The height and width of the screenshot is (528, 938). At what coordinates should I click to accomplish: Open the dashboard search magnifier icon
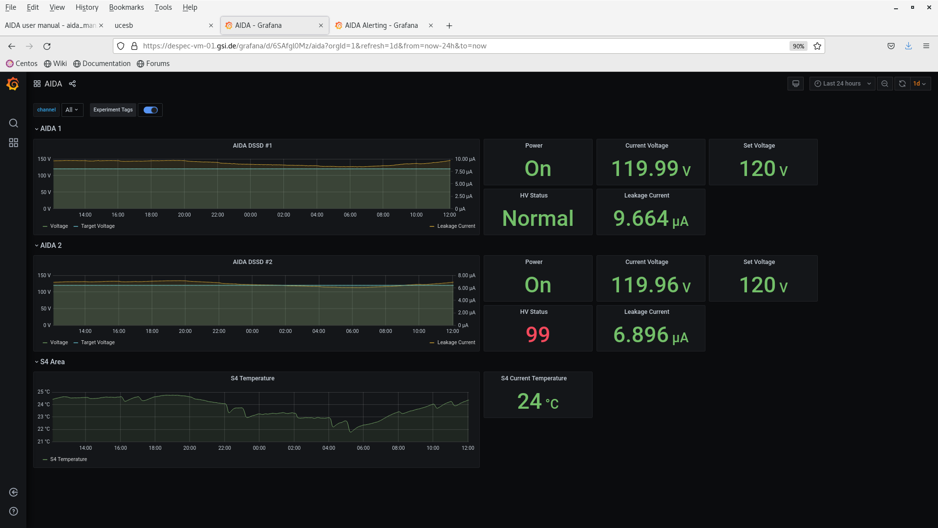[x=14, y=123]
